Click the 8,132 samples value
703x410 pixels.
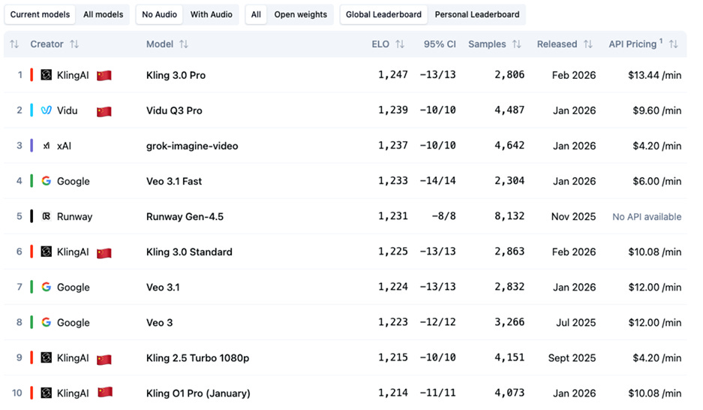tap(509, 216)
